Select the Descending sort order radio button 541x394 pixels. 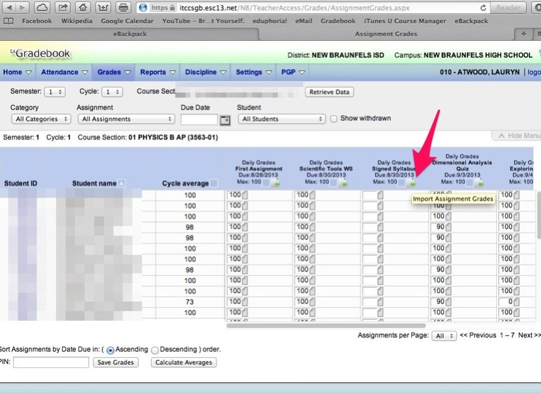point(155,350)
